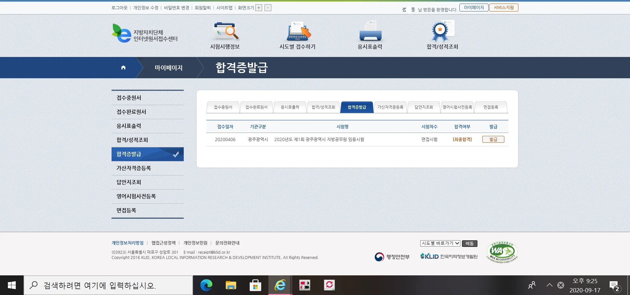Viewport: 630px width, 295px height.
Task: Switch to the 가산자격증등록 tab
Action: [x=390, y=107]
